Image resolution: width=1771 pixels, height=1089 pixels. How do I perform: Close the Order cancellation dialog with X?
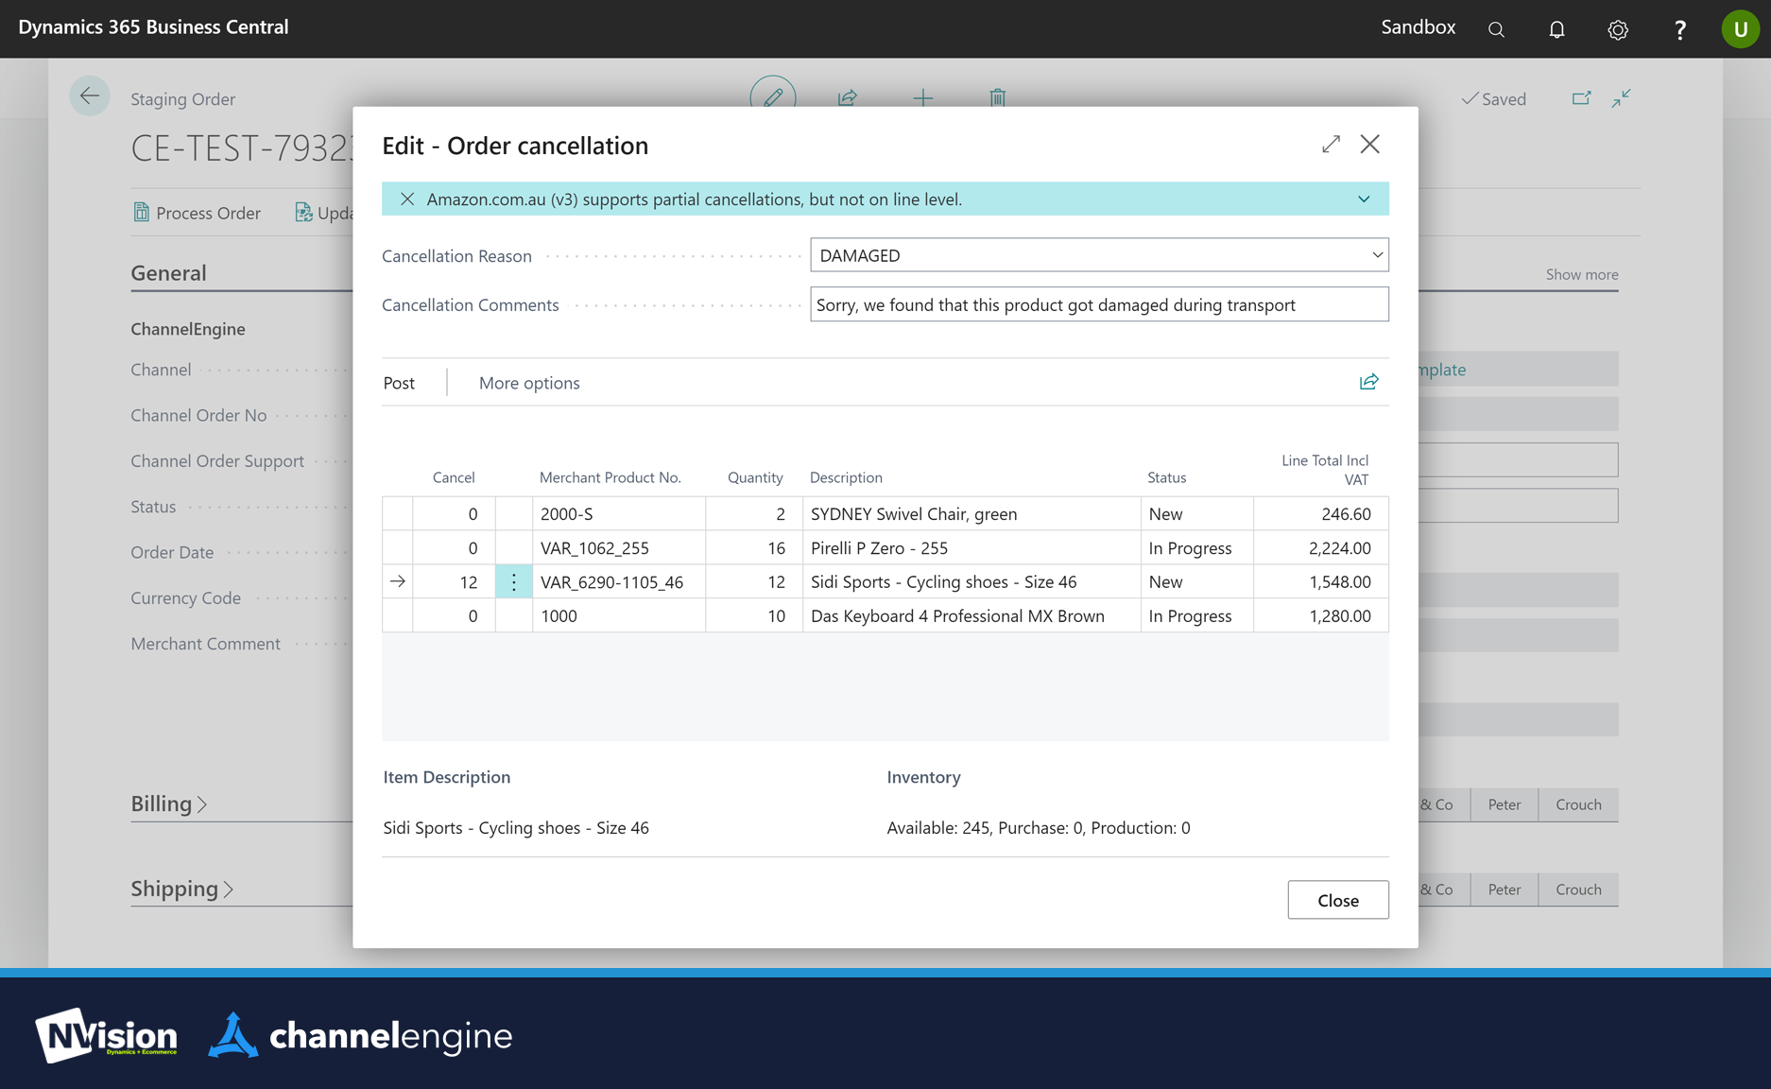point(1369,145)
